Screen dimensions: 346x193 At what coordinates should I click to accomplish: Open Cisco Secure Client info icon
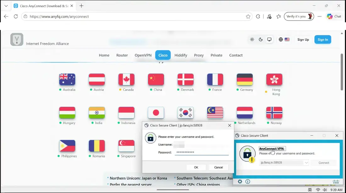[248, 181]
